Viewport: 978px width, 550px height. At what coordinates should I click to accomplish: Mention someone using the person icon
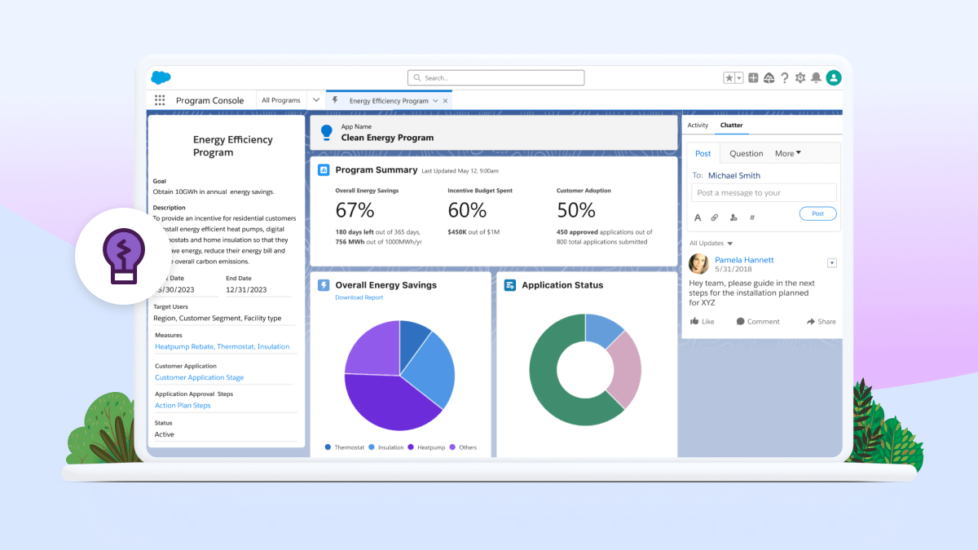pos(733,217)
